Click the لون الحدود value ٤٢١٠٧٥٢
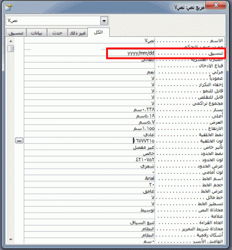Screen dimensions: 232x250 pos(89,160)
